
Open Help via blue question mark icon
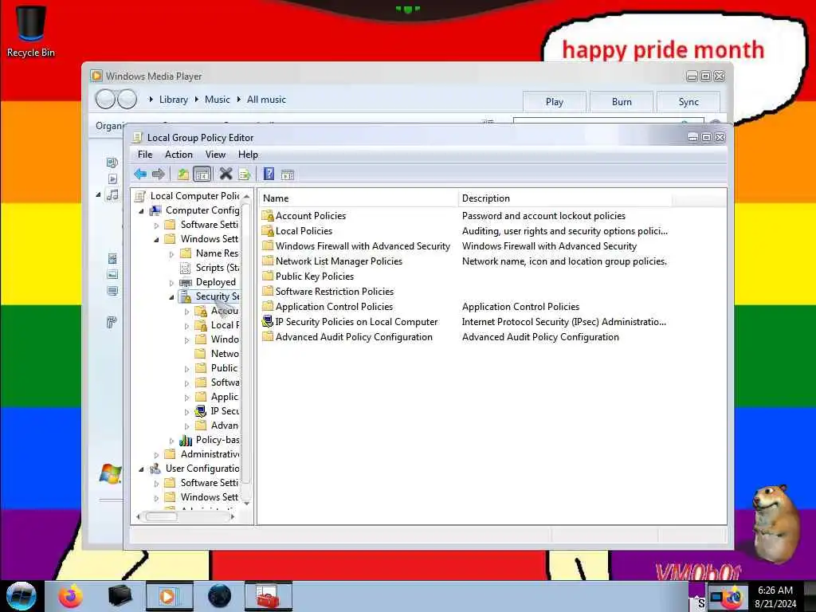coord(269,173)
